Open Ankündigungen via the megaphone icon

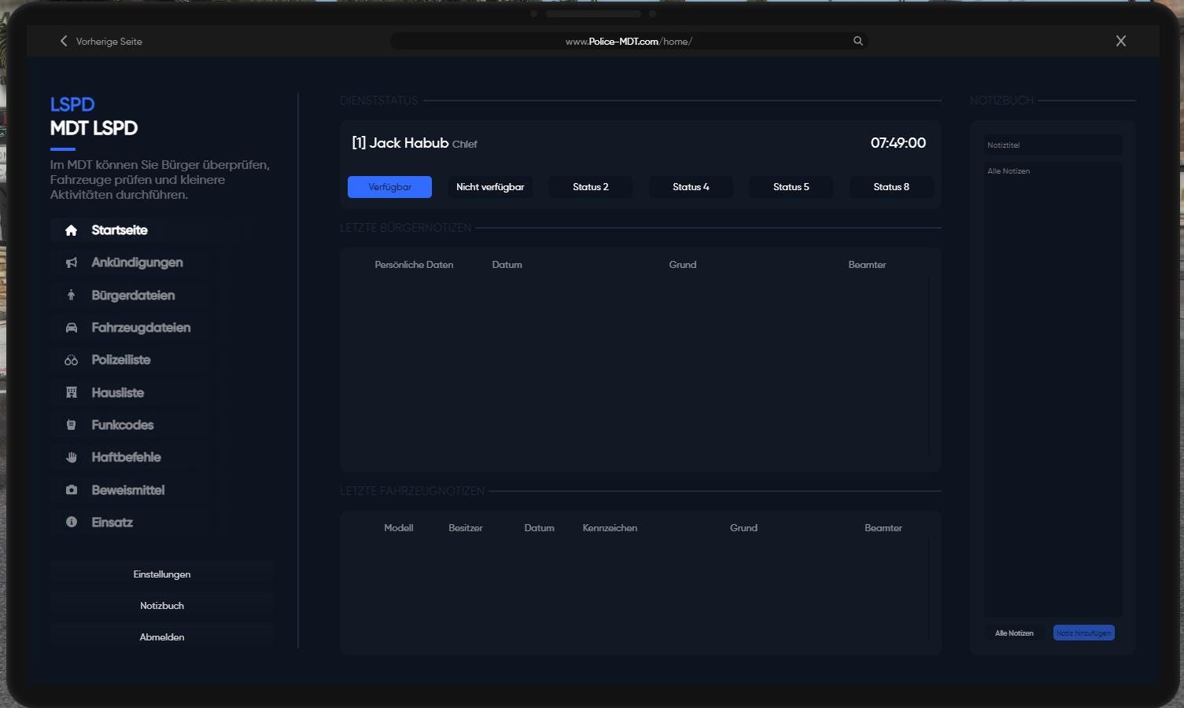(x=71, y=262)
